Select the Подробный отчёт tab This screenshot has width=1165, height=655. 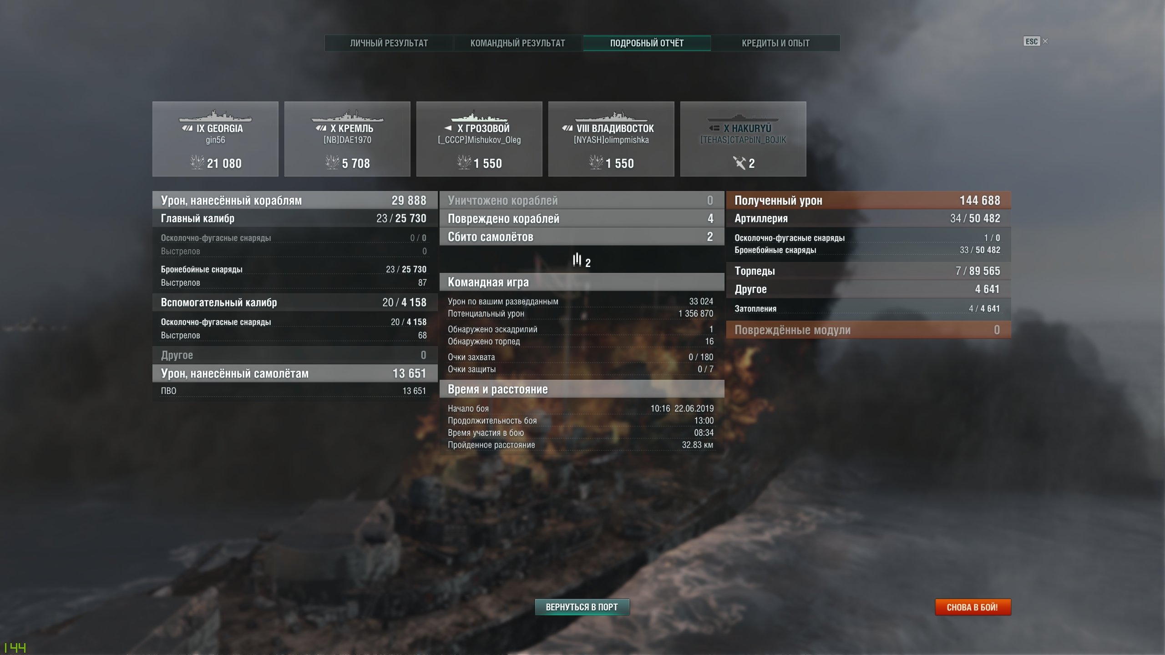[x=647, y=43]
